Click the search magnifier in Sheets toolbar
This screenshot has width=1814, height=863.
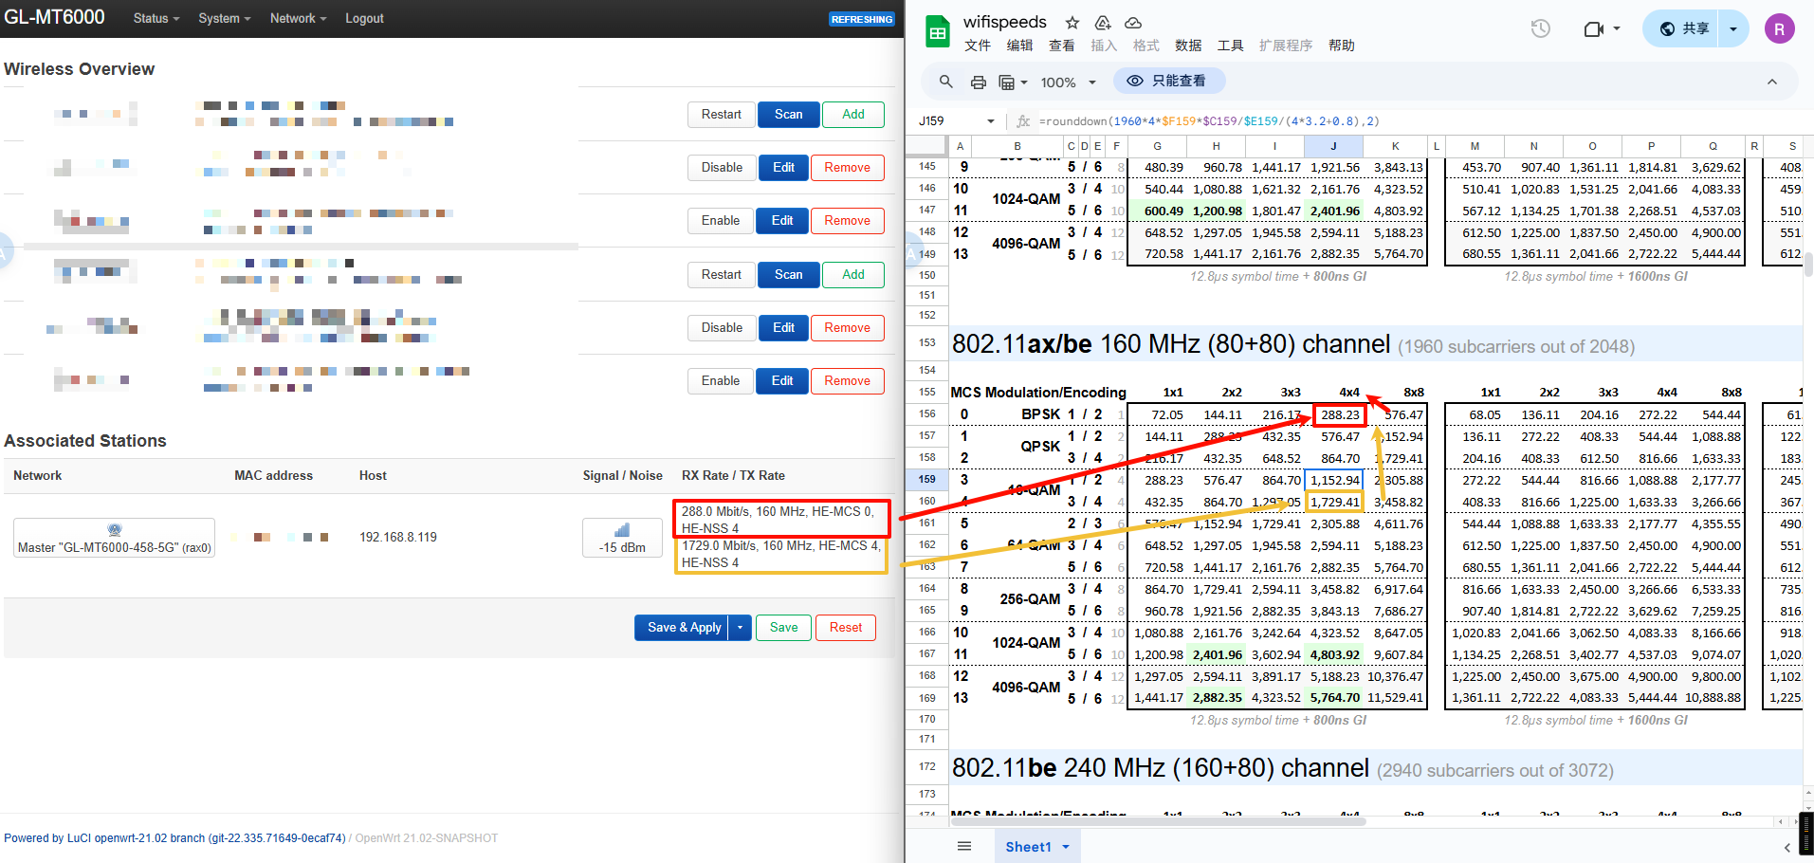(945, 83)
